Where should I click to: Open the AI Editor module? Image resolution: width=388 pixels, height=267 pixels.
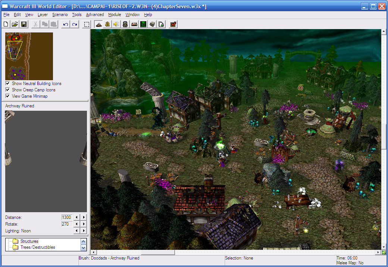(143, 24)
